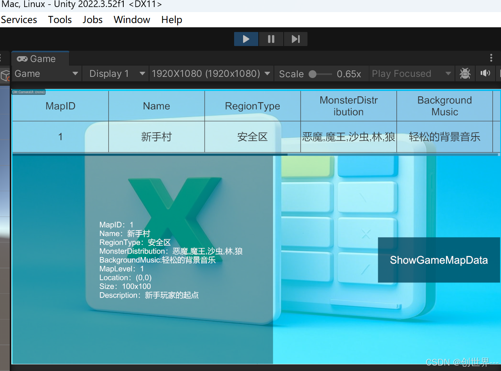This screenshot has height=371, width=501.
Task: Adjust the Scale slider handle
Action: click(x=313, y=74)
